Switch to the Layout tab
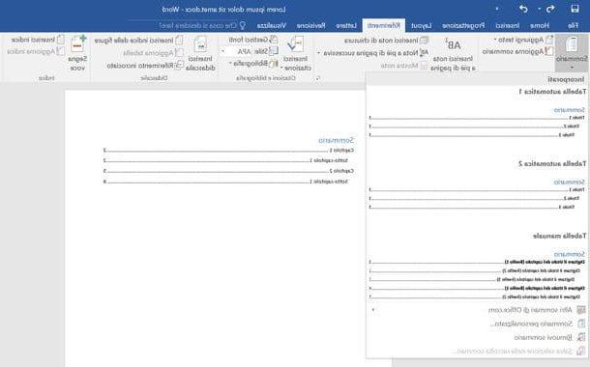 point(422,25)
